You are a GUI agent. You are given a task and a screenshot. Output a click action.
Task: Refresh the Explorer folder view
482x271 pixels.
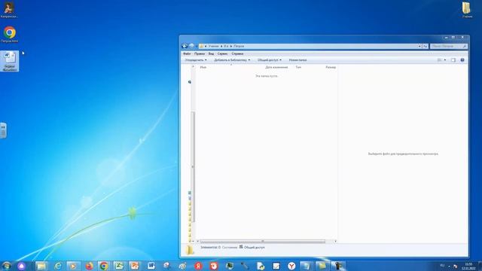point(425,46)
